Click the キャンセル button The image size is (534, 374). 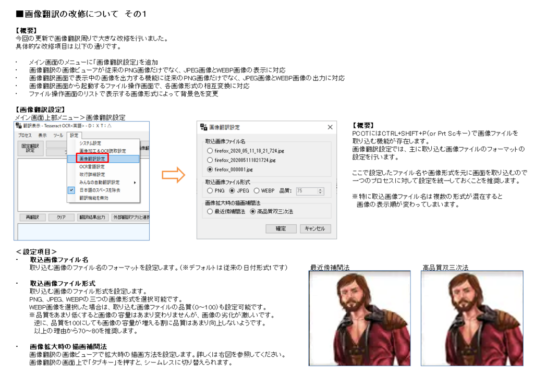(315, 228)
